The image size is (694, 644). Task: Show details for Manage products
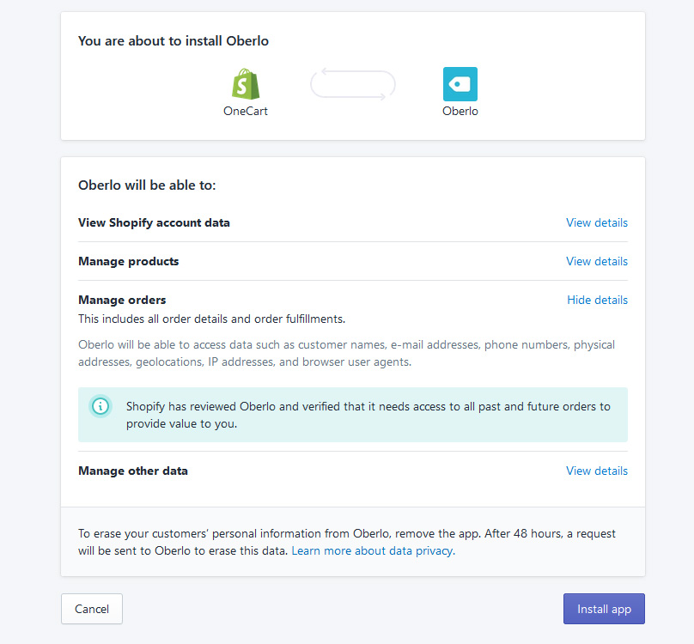point(596,261)
